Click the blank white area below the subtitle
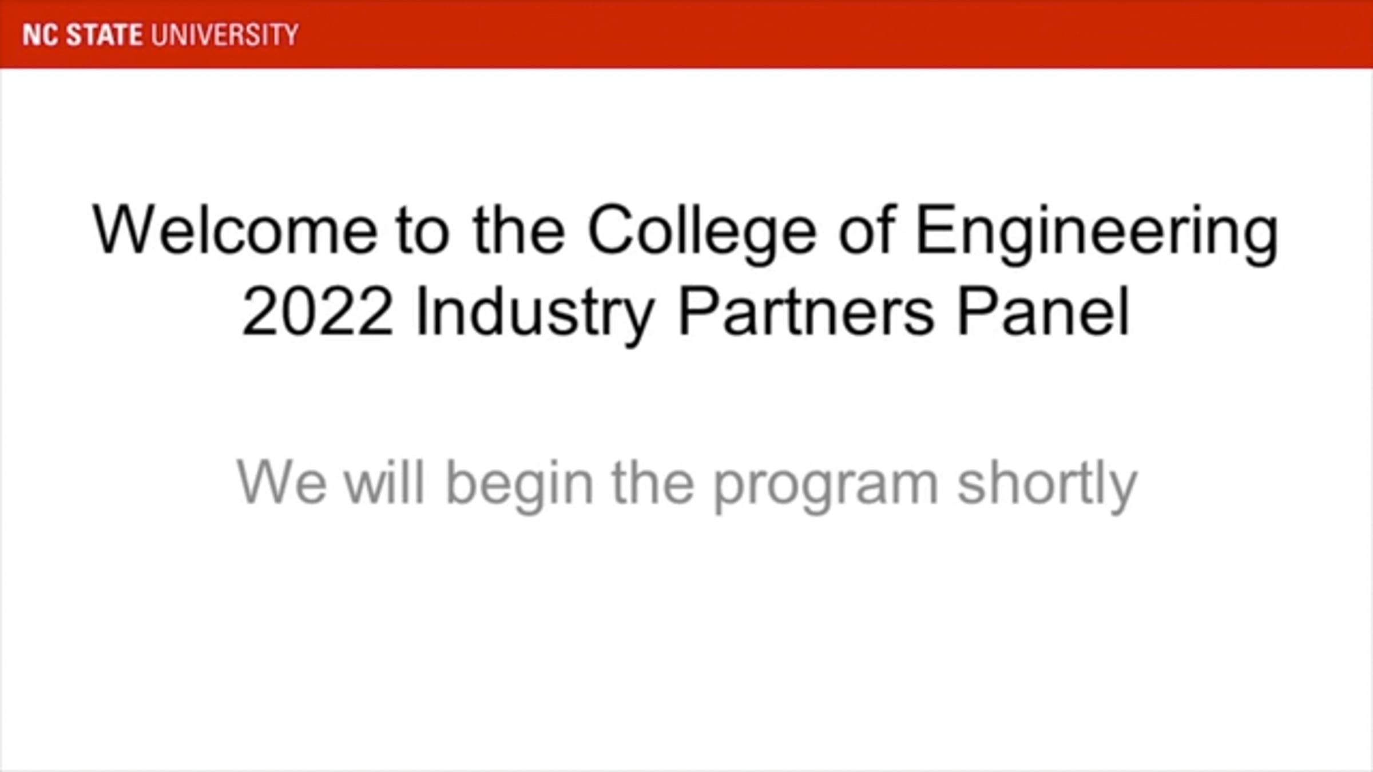This screenshot has height=772, width=1373. [687, 640]
